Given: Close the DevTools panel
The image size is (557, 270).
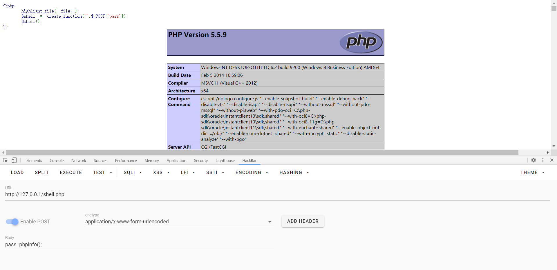Looking at the screenshot, I should (552, 160).
